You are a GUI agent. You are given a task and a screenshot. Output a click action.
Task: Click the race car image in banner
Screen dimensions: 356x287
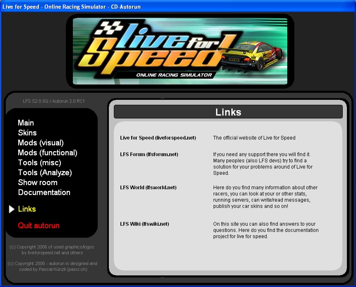[x=251, y=57]
